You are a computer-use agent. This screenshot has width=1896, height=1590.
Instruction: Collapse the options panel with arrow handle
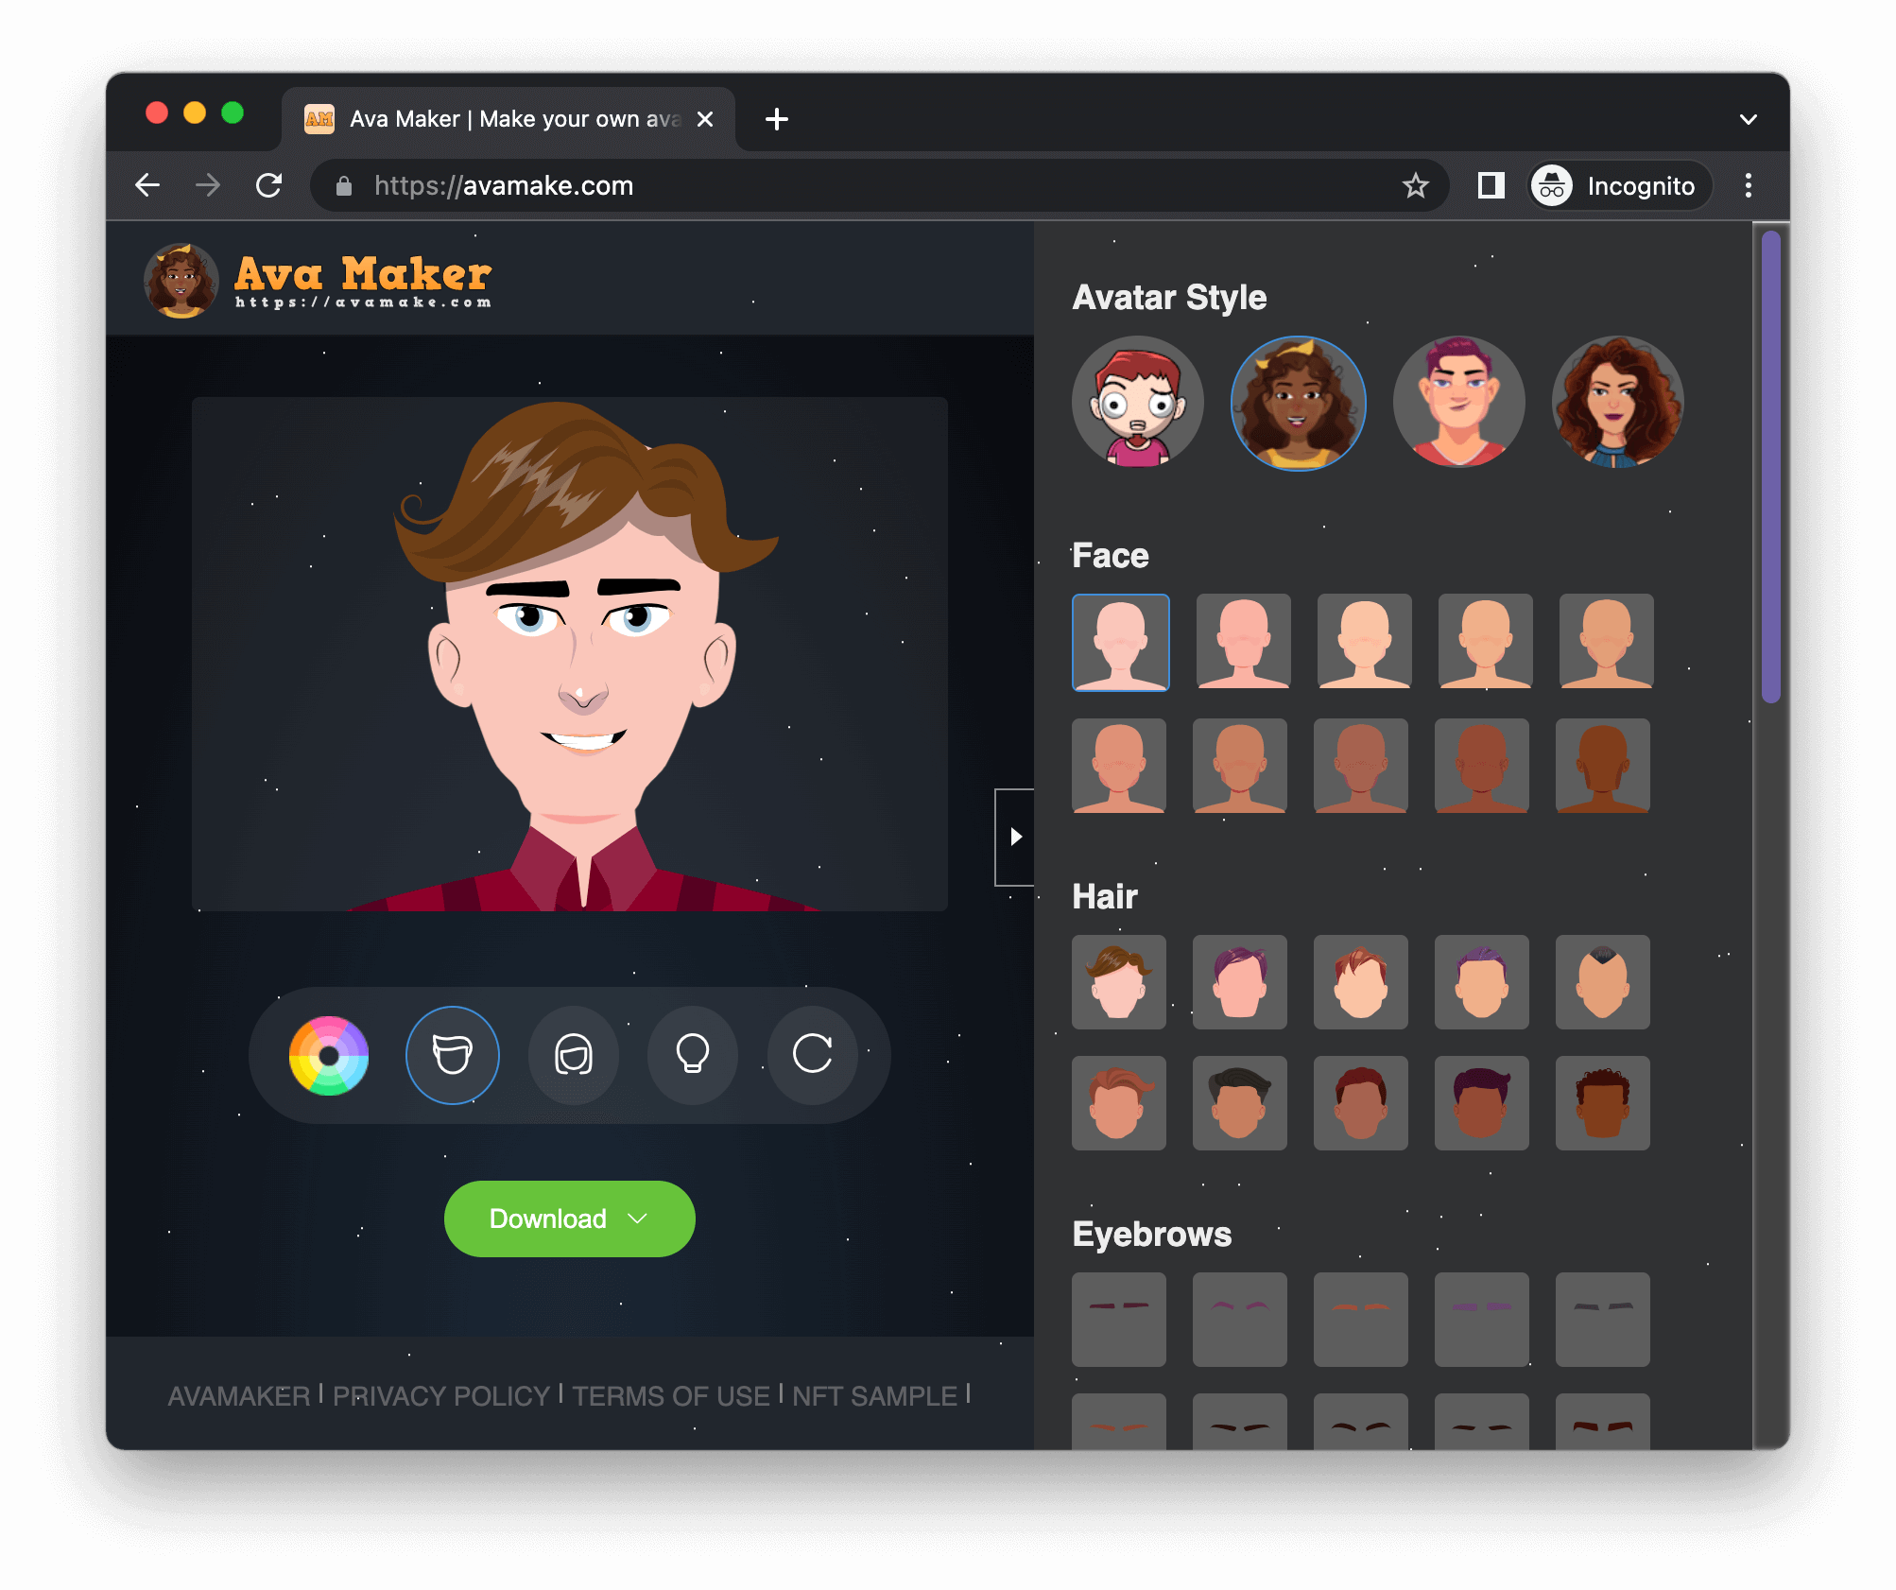point(1015,837)
